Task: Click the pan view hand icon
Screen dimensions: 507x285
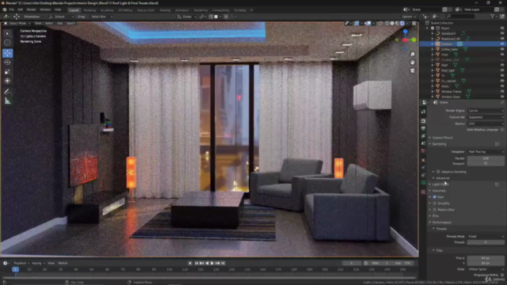Action: tap(413, 63)
